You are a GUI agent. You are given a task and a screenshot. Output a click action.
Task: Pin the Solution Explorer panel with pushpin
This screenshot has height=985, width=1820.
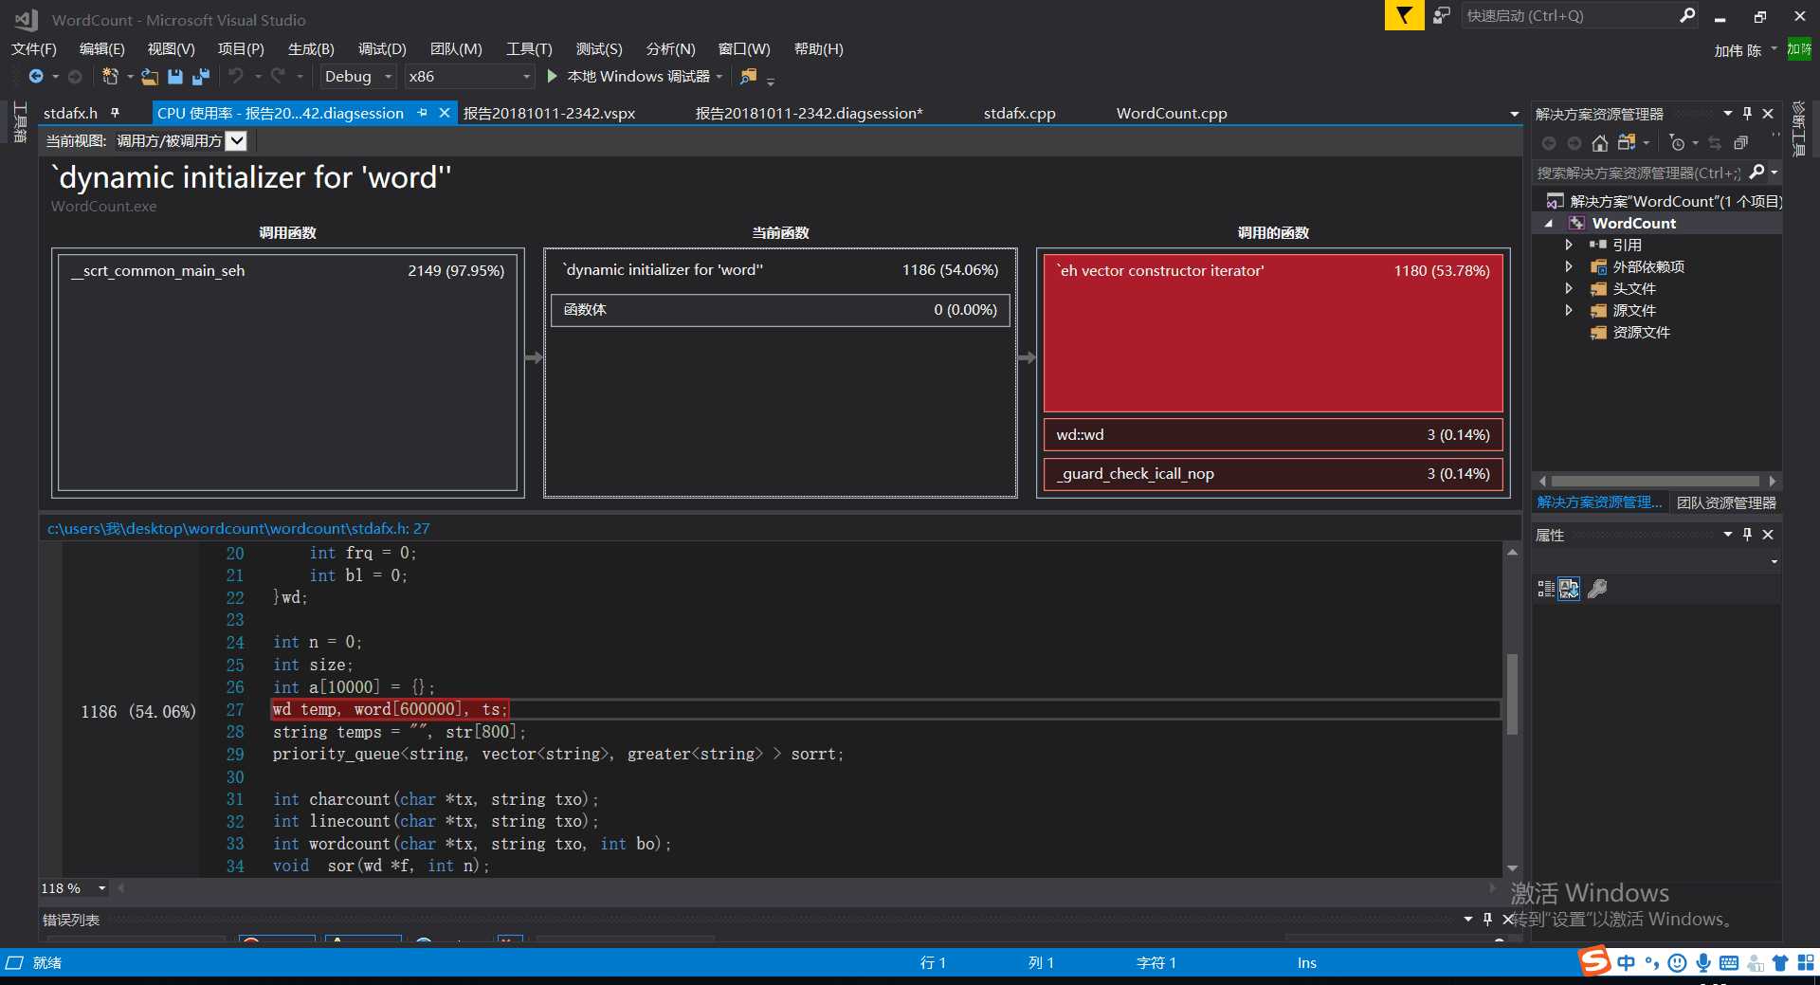click(1748, 114)
